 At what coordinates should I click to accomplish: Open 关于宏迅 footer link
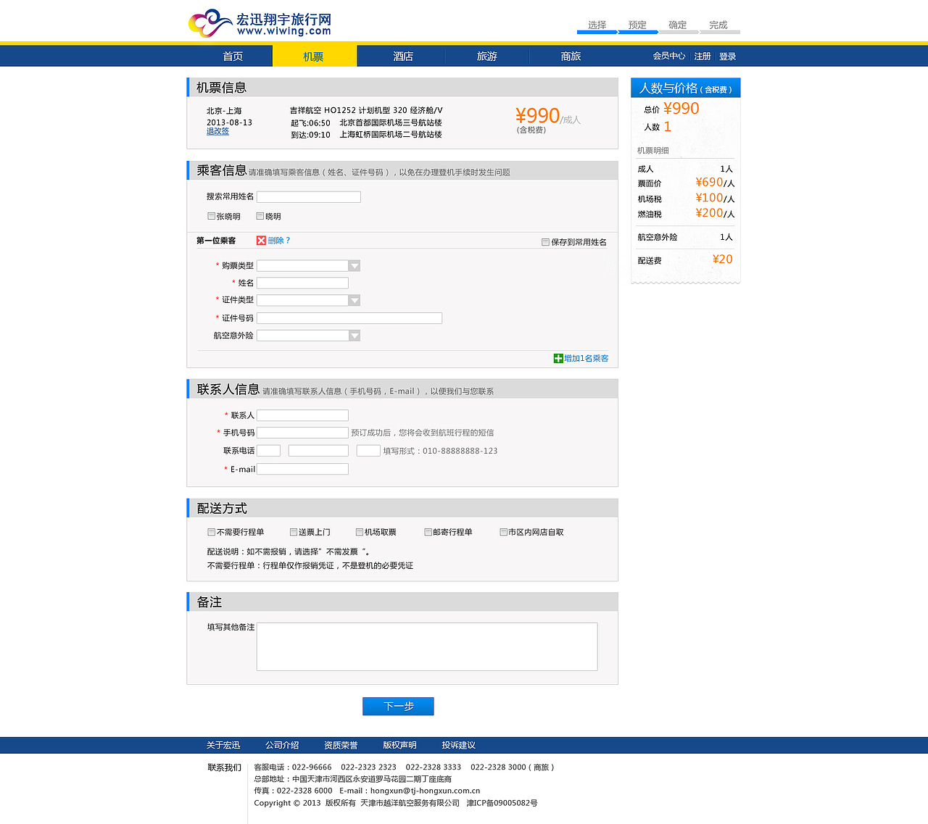coord(223,745)
